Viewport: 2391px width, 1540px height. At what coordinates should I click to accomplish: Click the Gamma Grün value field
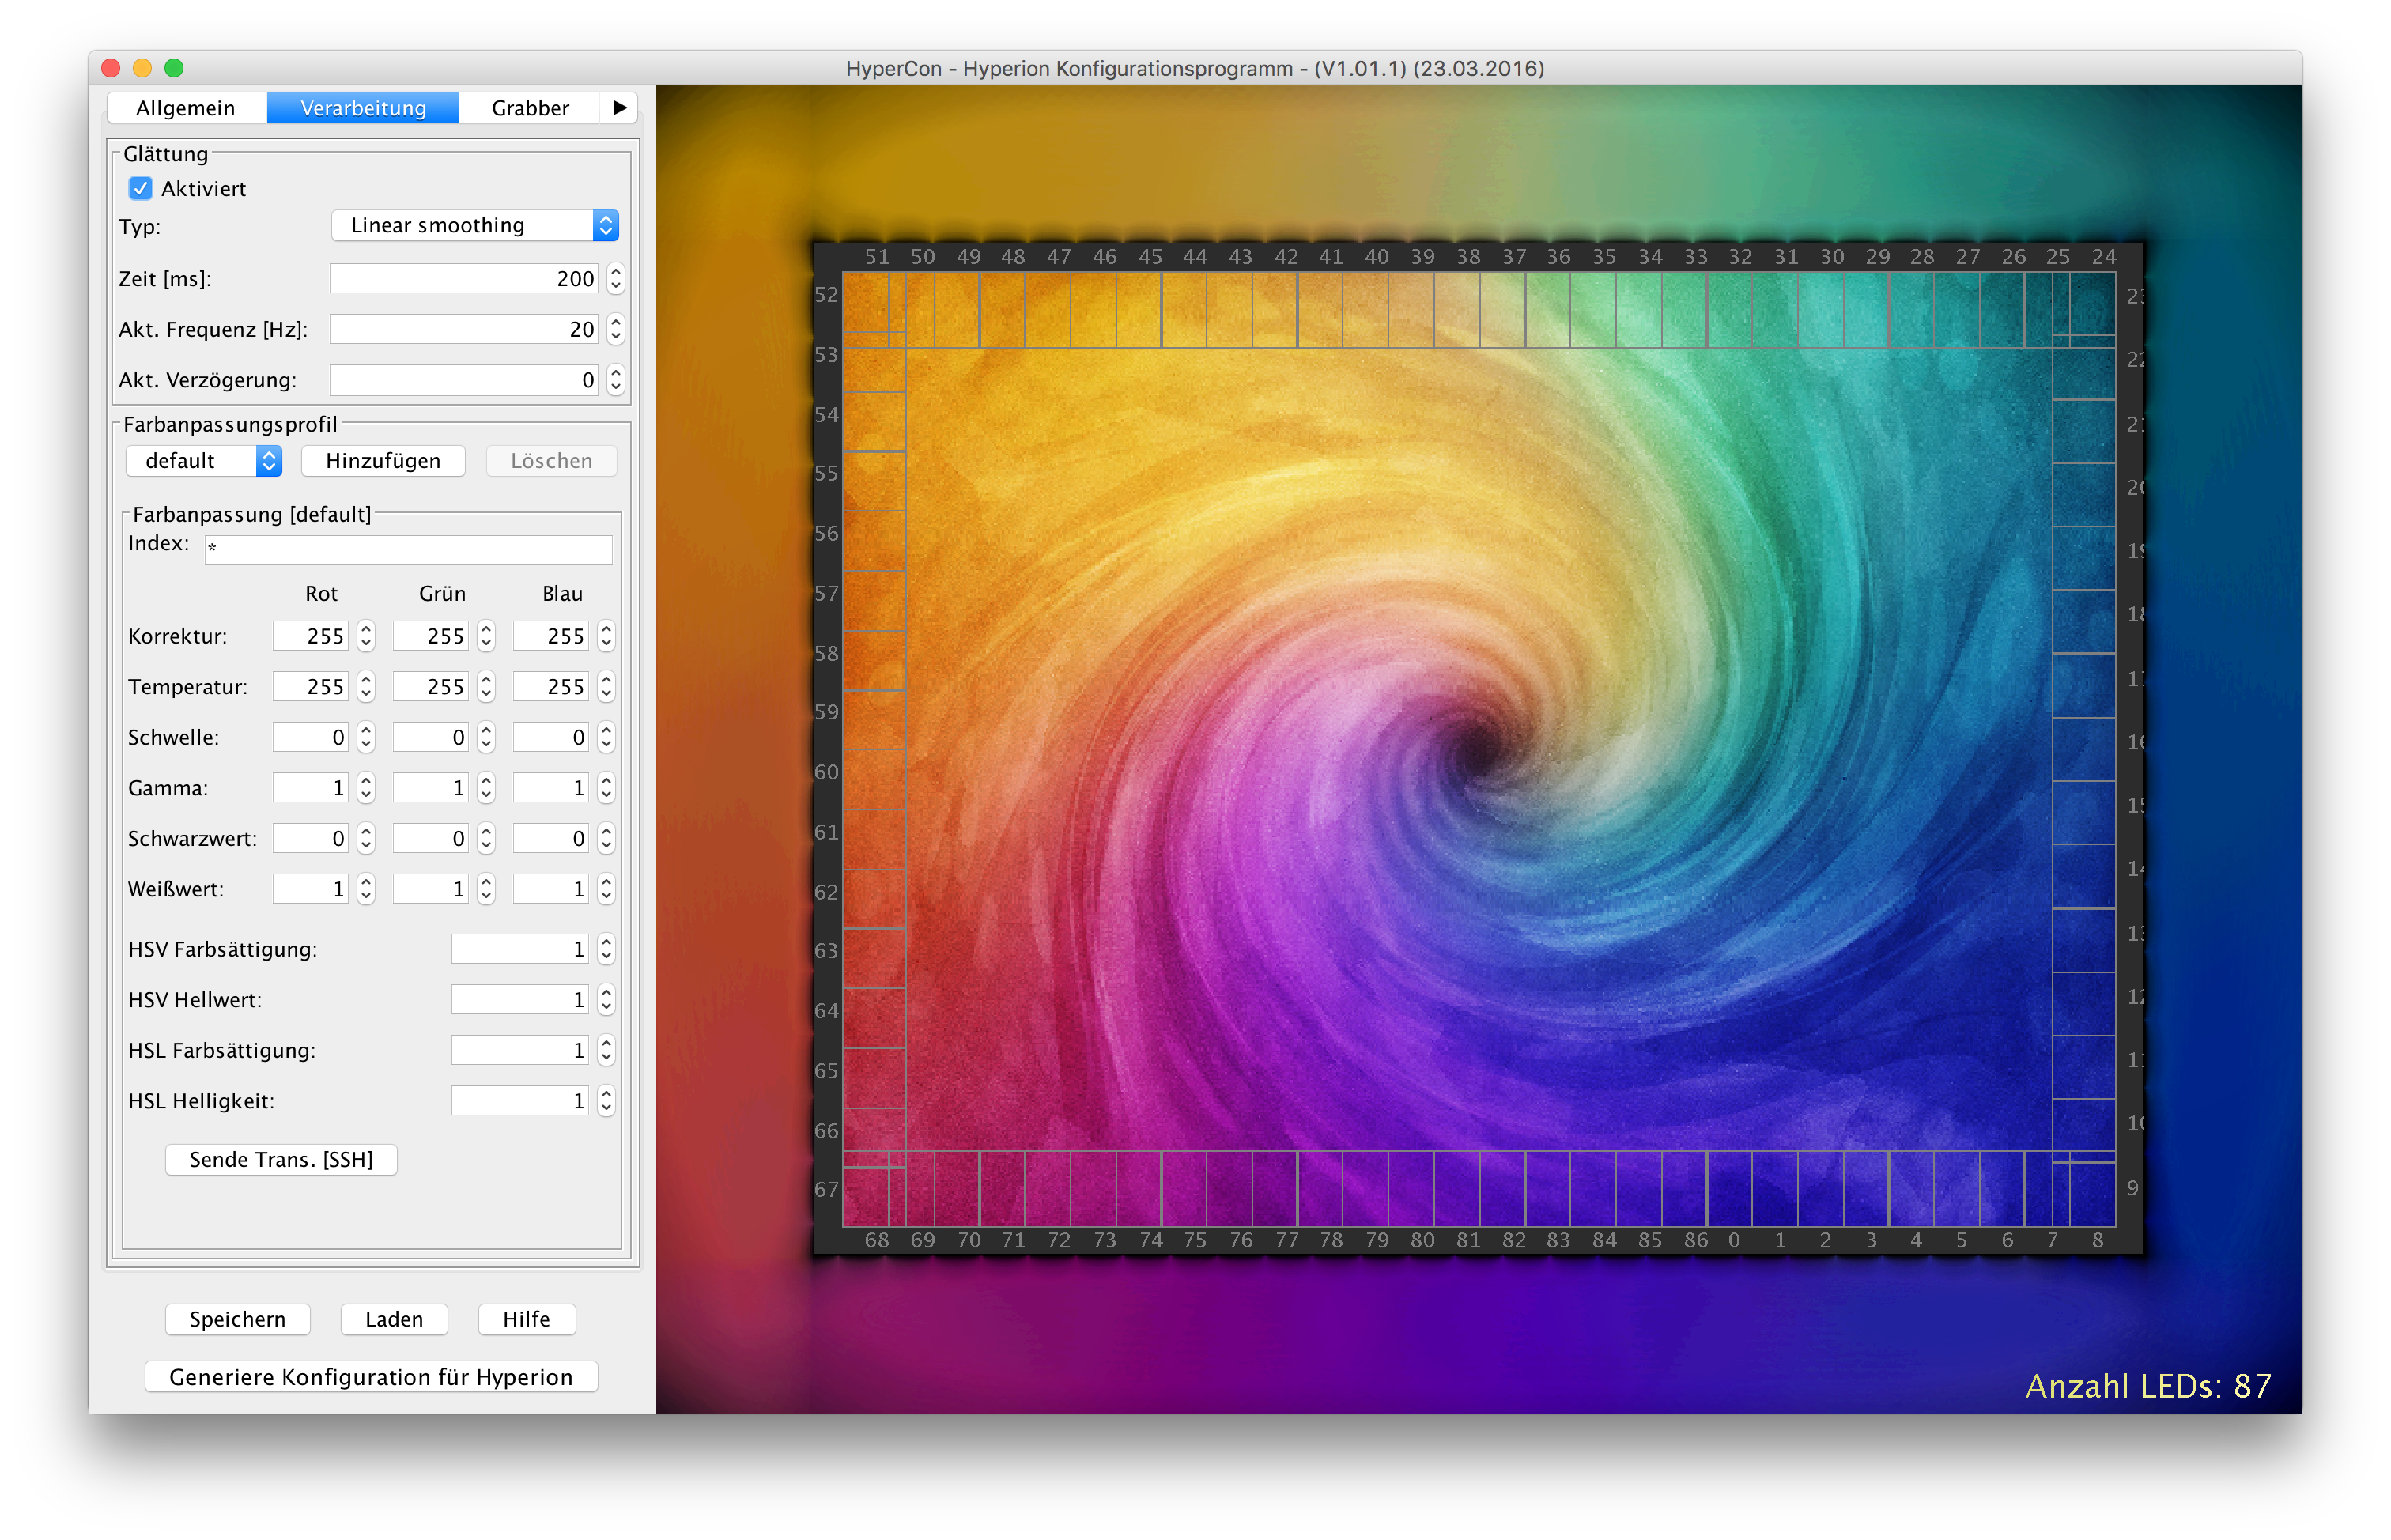click(x=431, y=788)
